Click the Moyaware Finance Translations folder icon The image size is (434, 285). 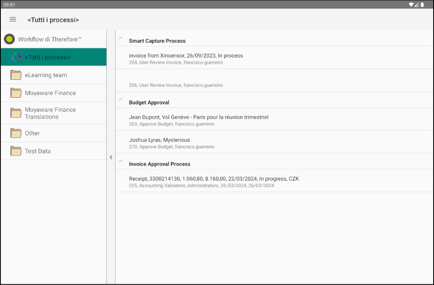[x=15, y=113]
